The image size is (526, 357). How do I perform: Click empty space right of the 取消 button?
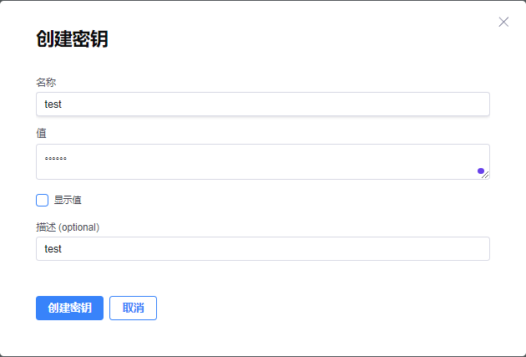tap(317, 308)
